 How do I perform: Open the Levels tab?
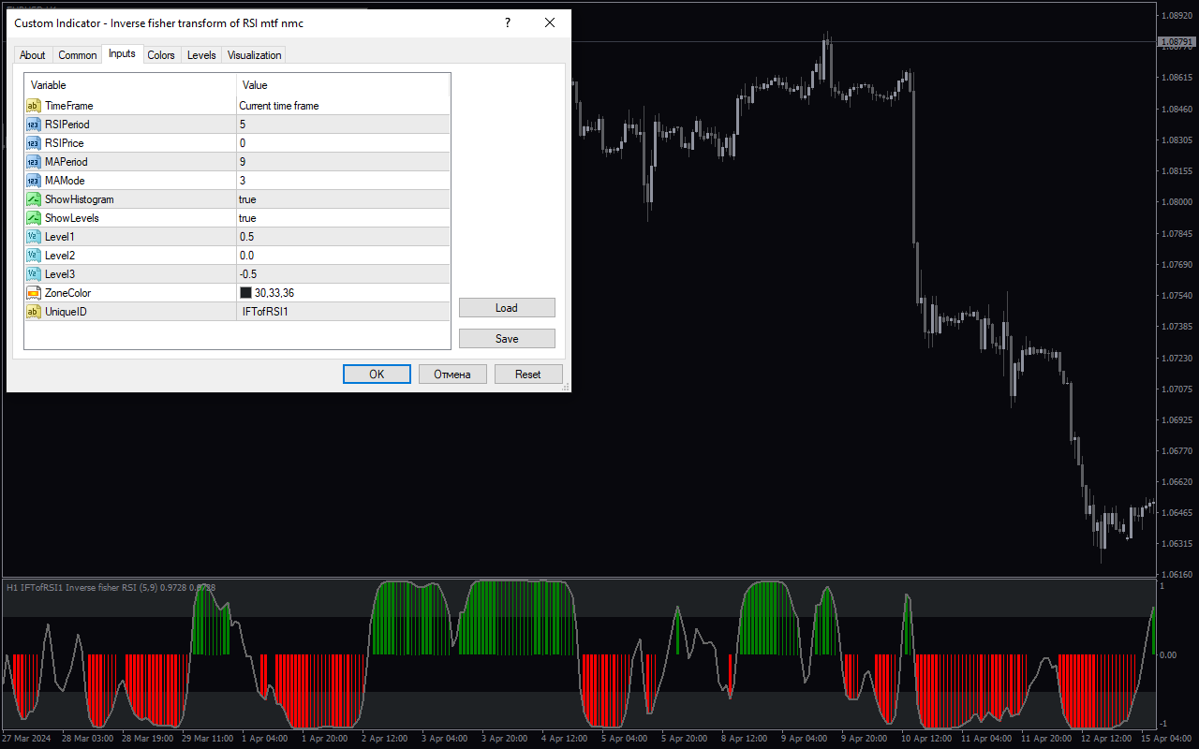click(x=201, y=55)
